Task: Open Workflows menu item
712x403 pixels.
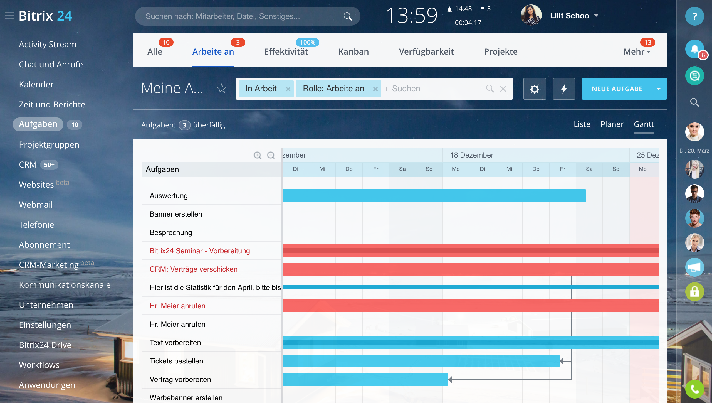Action: [39, 365]
